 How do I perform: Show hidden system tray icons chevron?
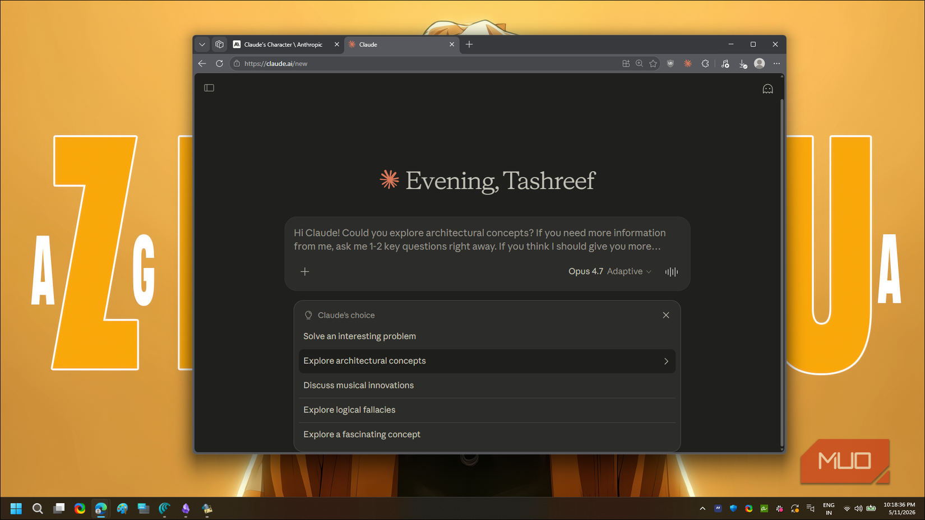point(702,509)
